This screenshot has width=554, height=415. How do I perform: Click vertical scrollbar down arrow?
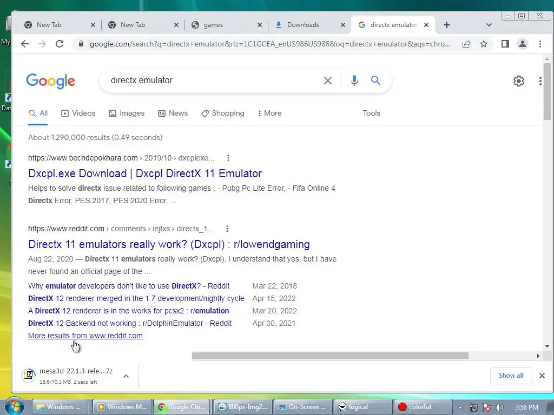tap(547, 346)
